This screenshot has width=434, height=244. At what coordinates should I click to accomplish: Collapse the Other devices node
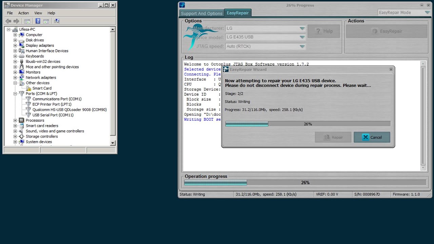click(15, 83)
